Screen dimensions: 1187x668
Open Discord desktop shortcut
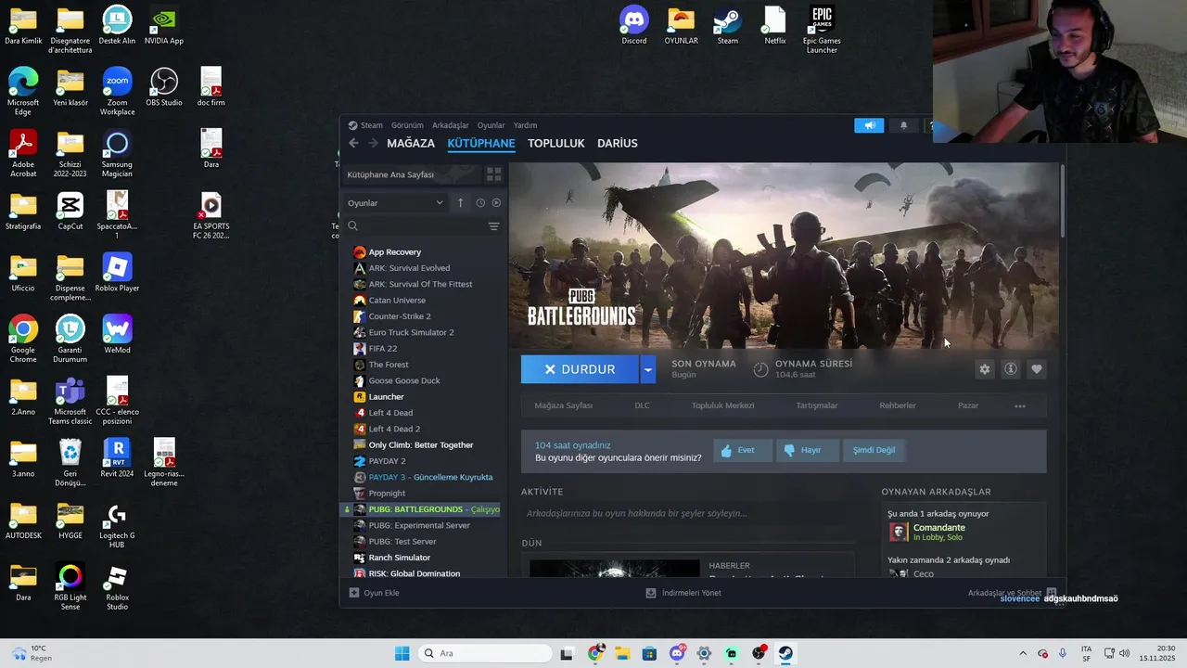(x=634, y=26)
